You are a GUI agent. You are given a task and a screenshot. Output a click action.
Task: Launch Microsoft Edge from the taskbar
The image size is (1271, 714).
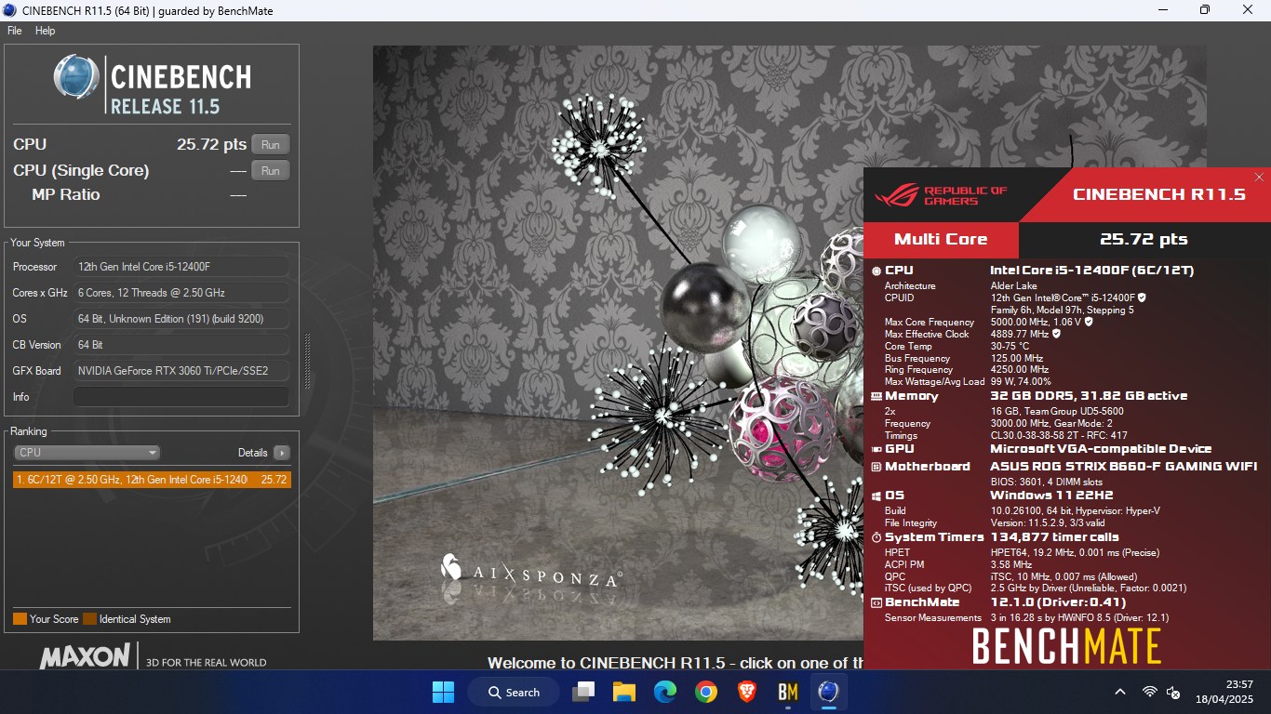pos(664,692)
